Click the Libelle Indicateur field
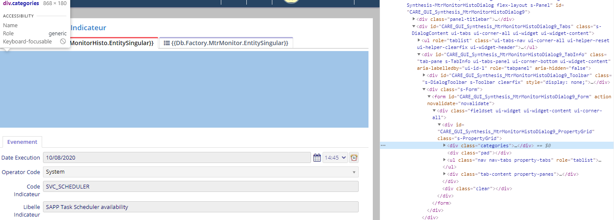The image size is (614, 220). (201, 207)
